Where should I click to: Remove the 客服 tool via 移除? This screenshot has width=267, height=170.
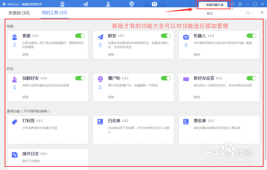[x=25, y=55]
